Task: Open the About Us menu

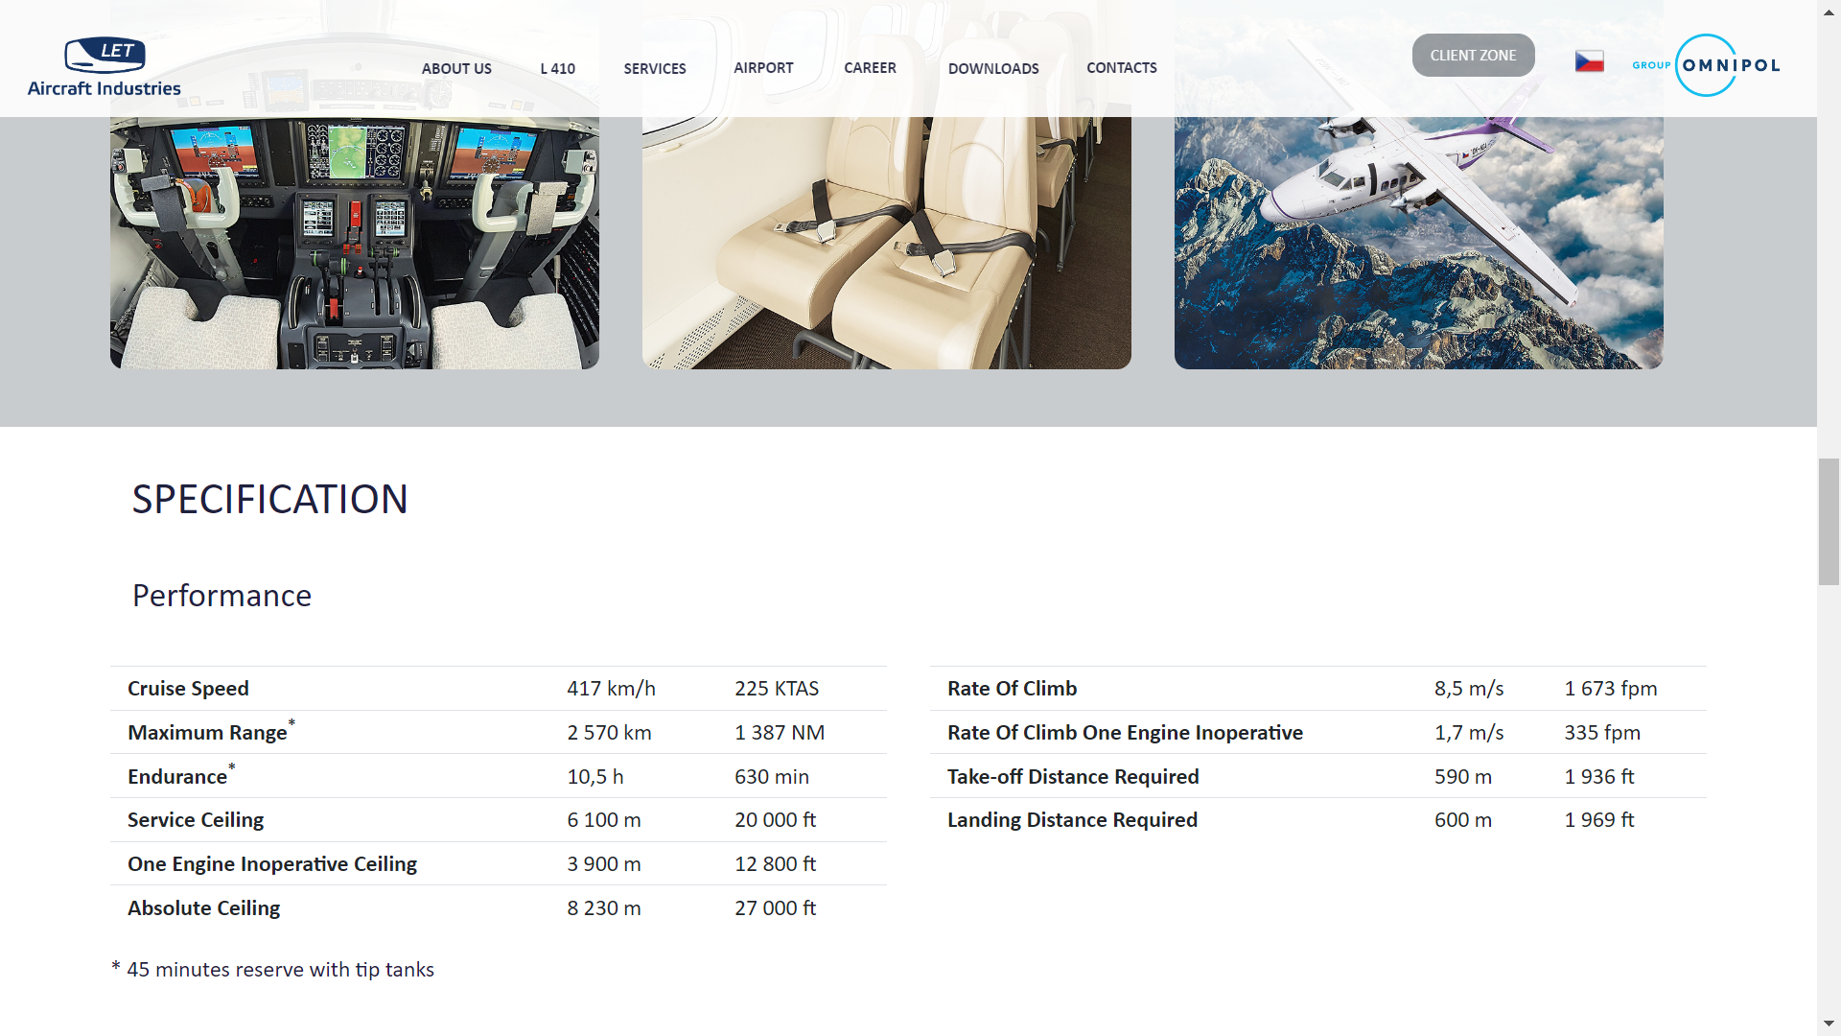Action: tap(456, 68)
